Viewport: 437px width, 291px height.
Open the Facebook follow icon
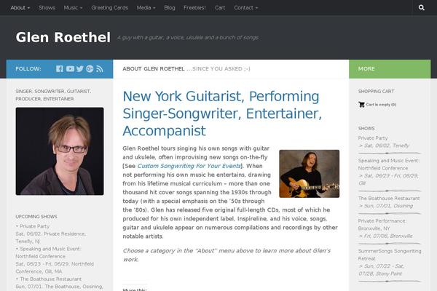coord(60,69)
